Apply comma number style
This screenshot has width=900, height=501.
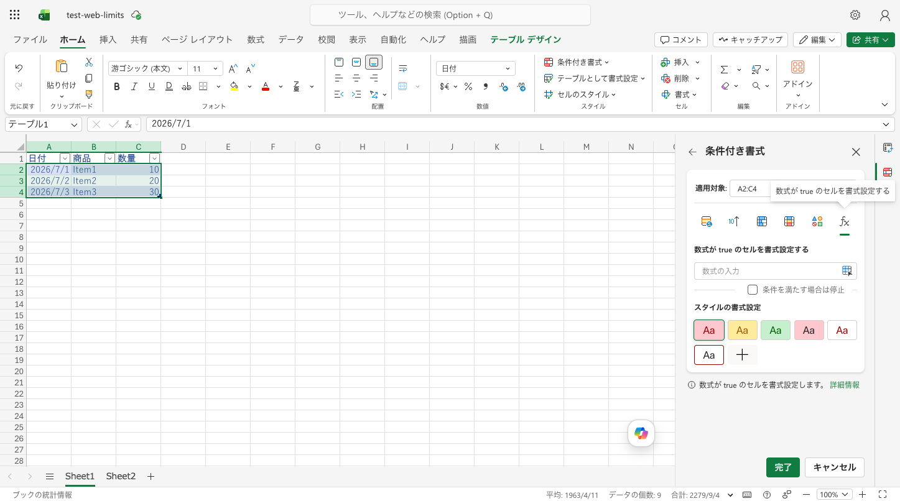tap(485, 86)
